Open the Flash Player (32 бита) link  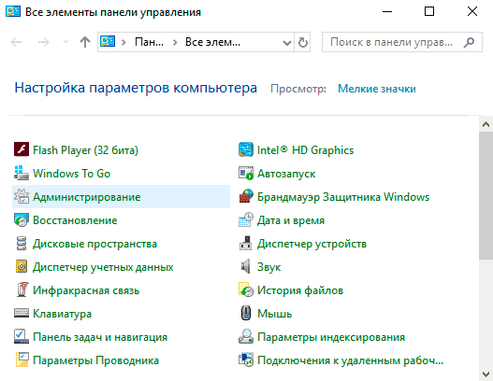(85, 150)
